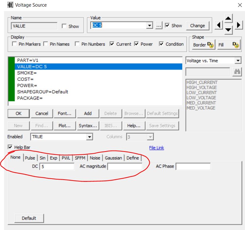Switch to the PWL tab

click(x=66, y=158)
